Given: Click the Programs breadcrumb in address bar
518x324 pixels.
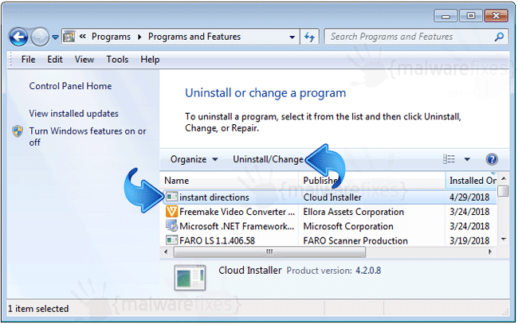Looking at the screenshot, I should click(111, 37).
